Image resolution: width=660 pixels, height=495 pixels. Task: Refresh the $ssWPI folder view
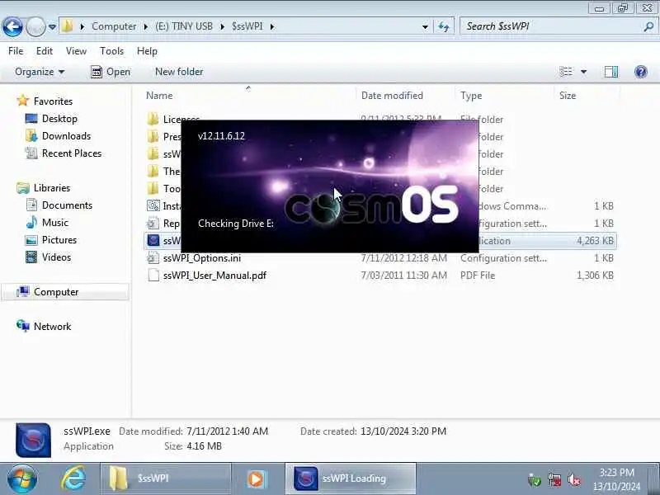(444, 26)
